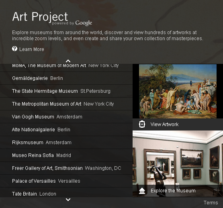
Task: Expand list upward with top chevron
Action: (x=68, y=61)
